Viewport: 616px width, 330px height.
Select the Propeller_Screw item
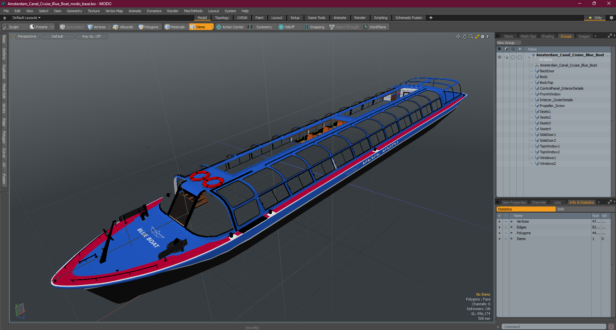552,106
